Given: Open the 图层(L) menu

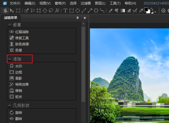Looking at the screenshot, I should pos(100,3).
